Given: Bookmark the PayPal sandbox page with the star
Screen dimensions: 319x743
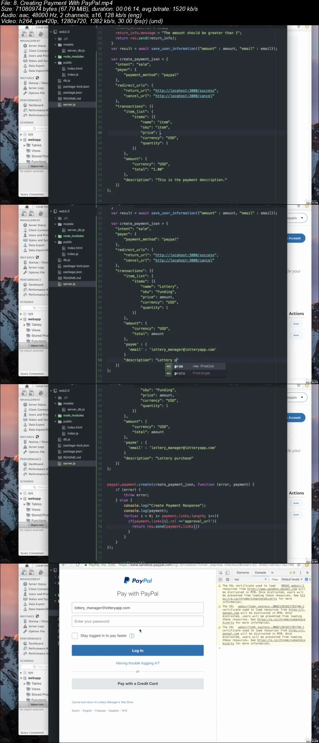Looking at the screenshot, I should pyautogui.click(x=299, y=565).
